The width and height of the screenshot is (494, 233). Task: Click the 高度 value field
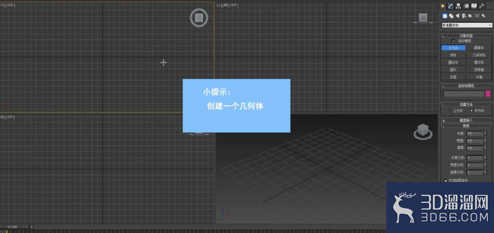tap(475, 148)
